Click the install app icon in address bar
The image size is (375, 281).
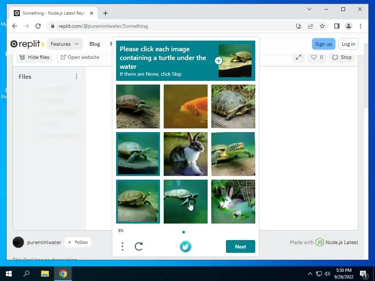(299, 26)
